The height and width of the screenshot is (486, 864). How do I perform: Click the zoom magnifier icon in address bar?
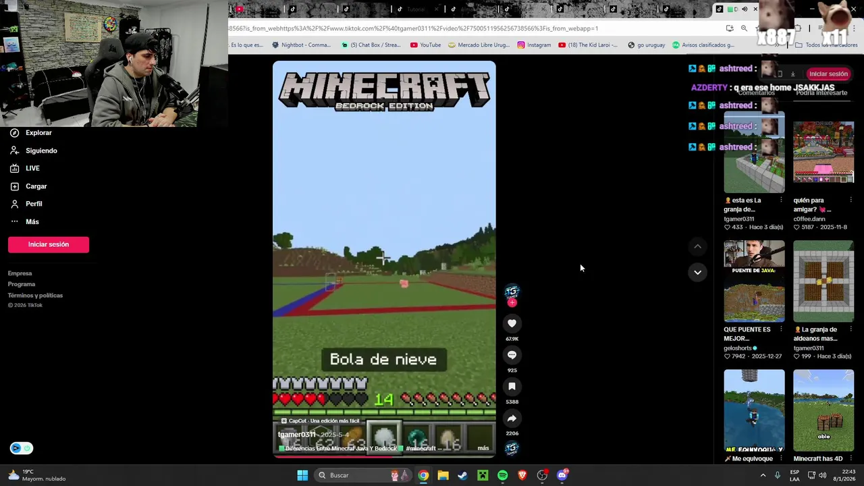click(744, 28)
